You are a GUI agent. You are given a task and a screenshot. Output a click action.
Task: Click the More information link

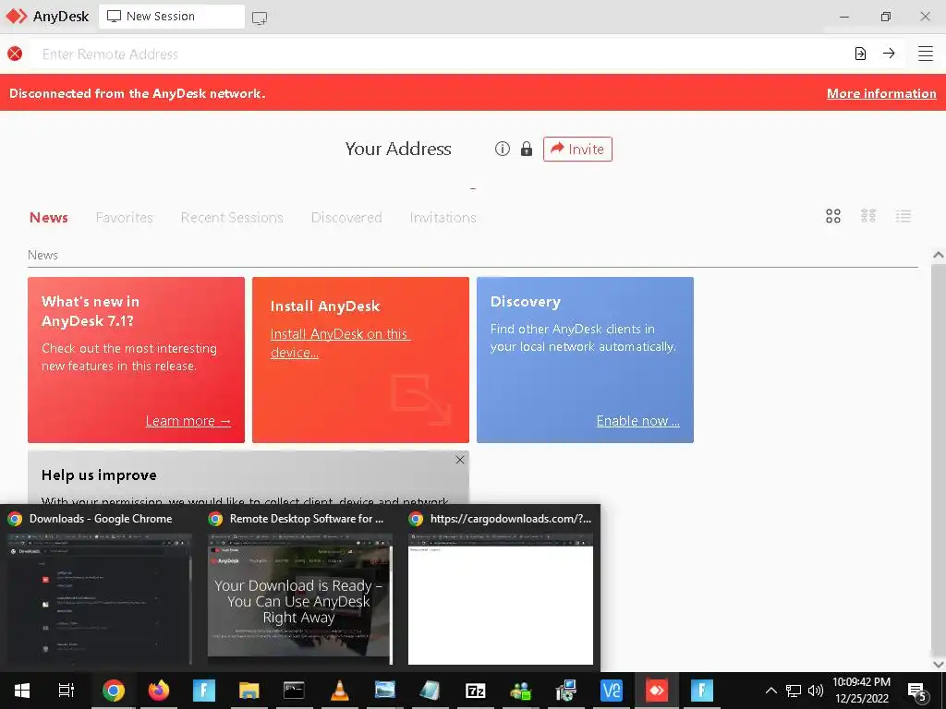[x=881, y=93]
